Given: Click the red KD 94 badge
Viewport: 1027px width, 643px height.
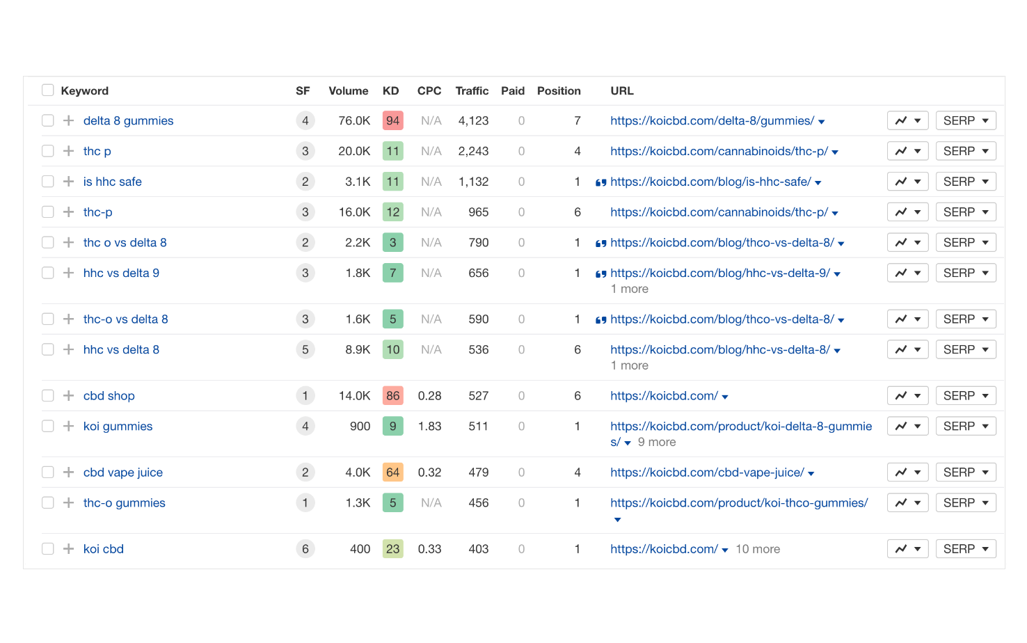Looking at the screenshot, I should click(x=393, y=120).
